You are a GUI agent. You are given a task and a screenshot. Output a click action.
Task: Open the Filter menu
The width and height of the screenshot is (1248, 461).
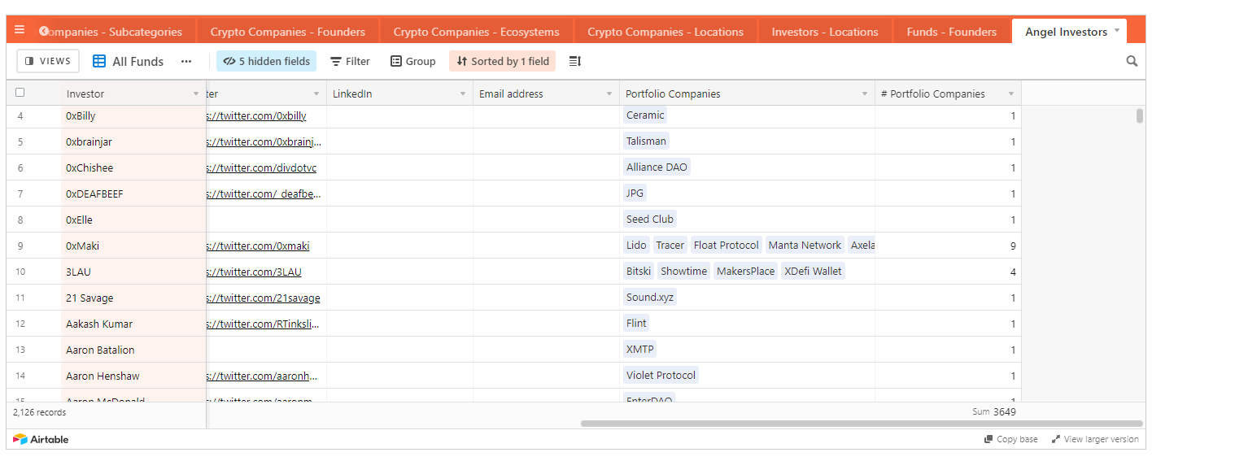(350, 61)
